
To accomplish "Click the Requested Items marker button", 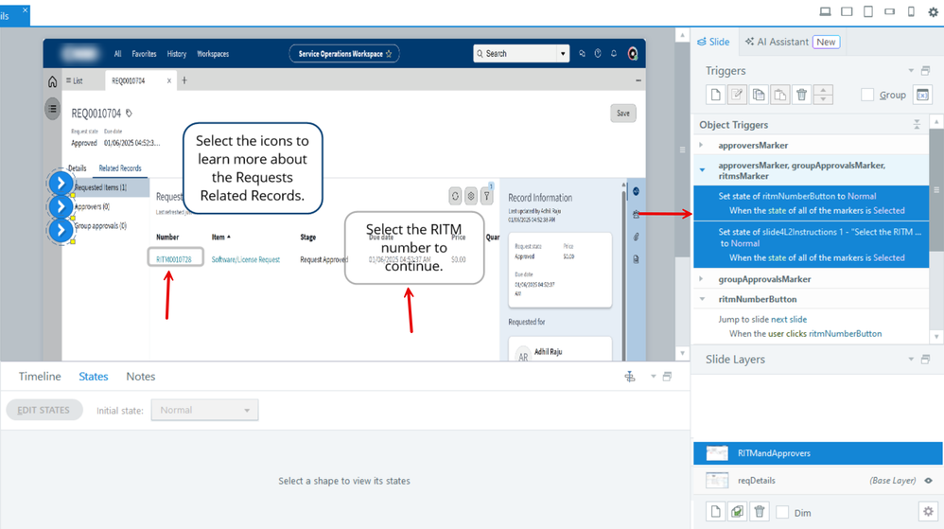I will (x=61, y=184).
